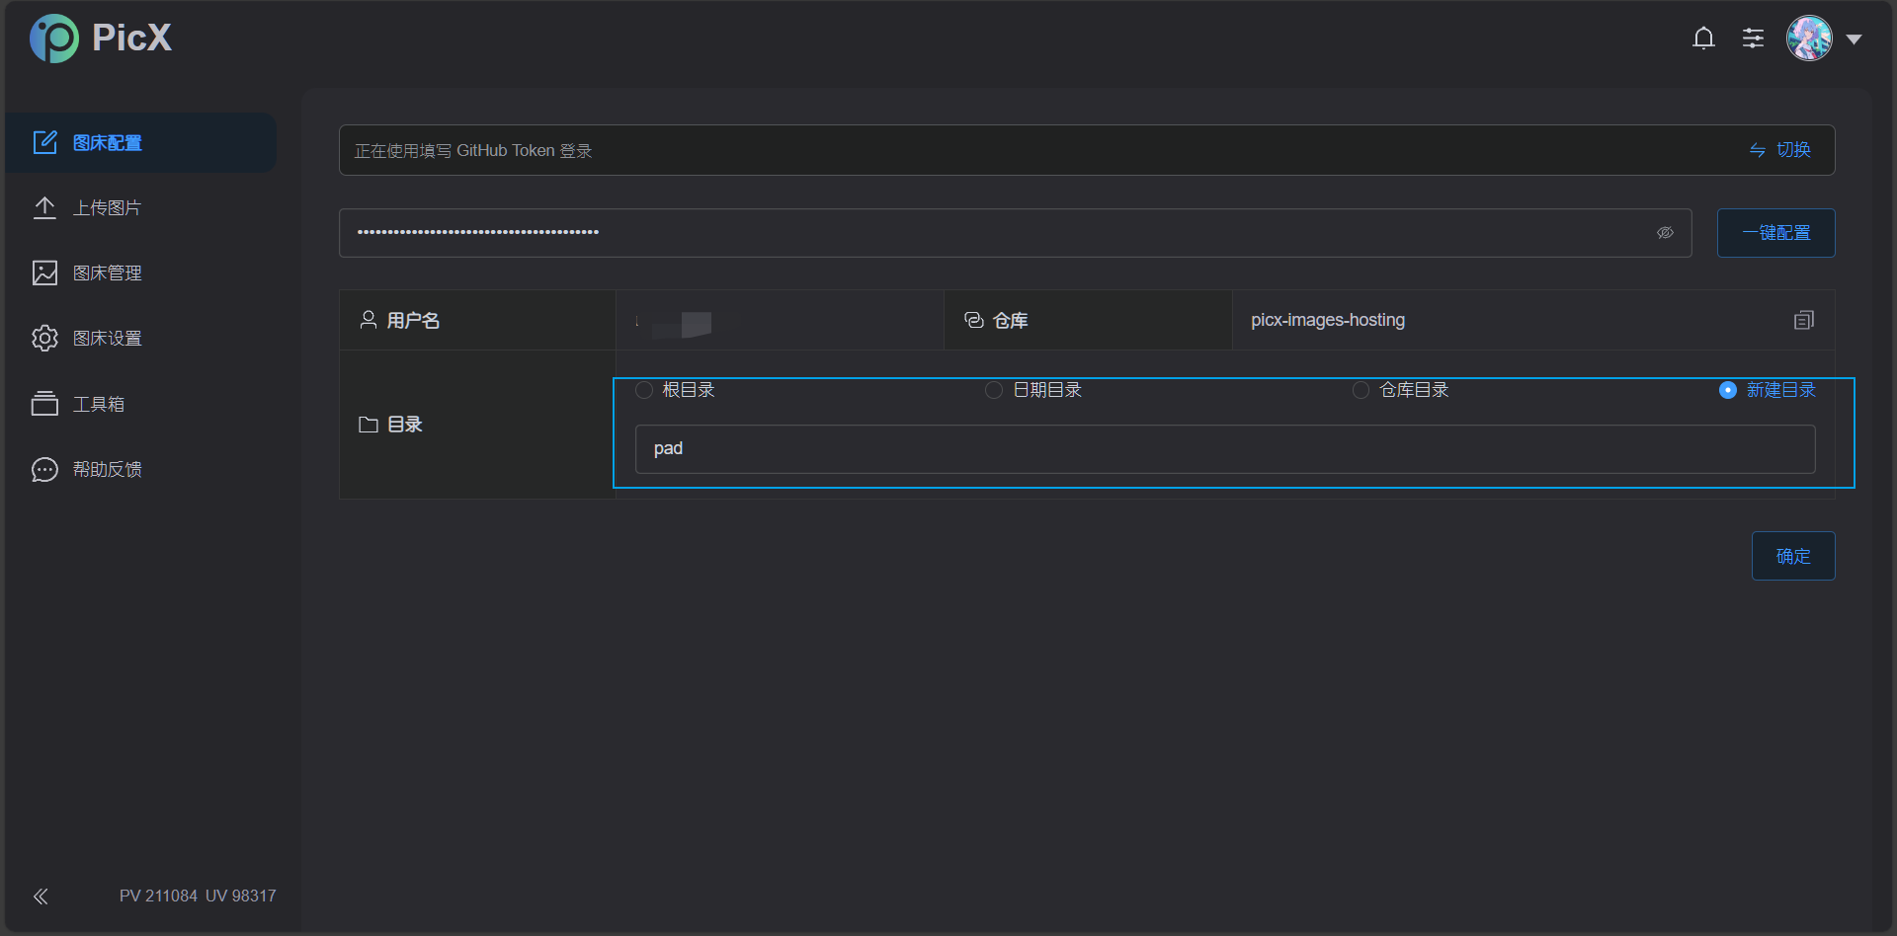Open 帮助反馈 feedback page

point(140,469)
